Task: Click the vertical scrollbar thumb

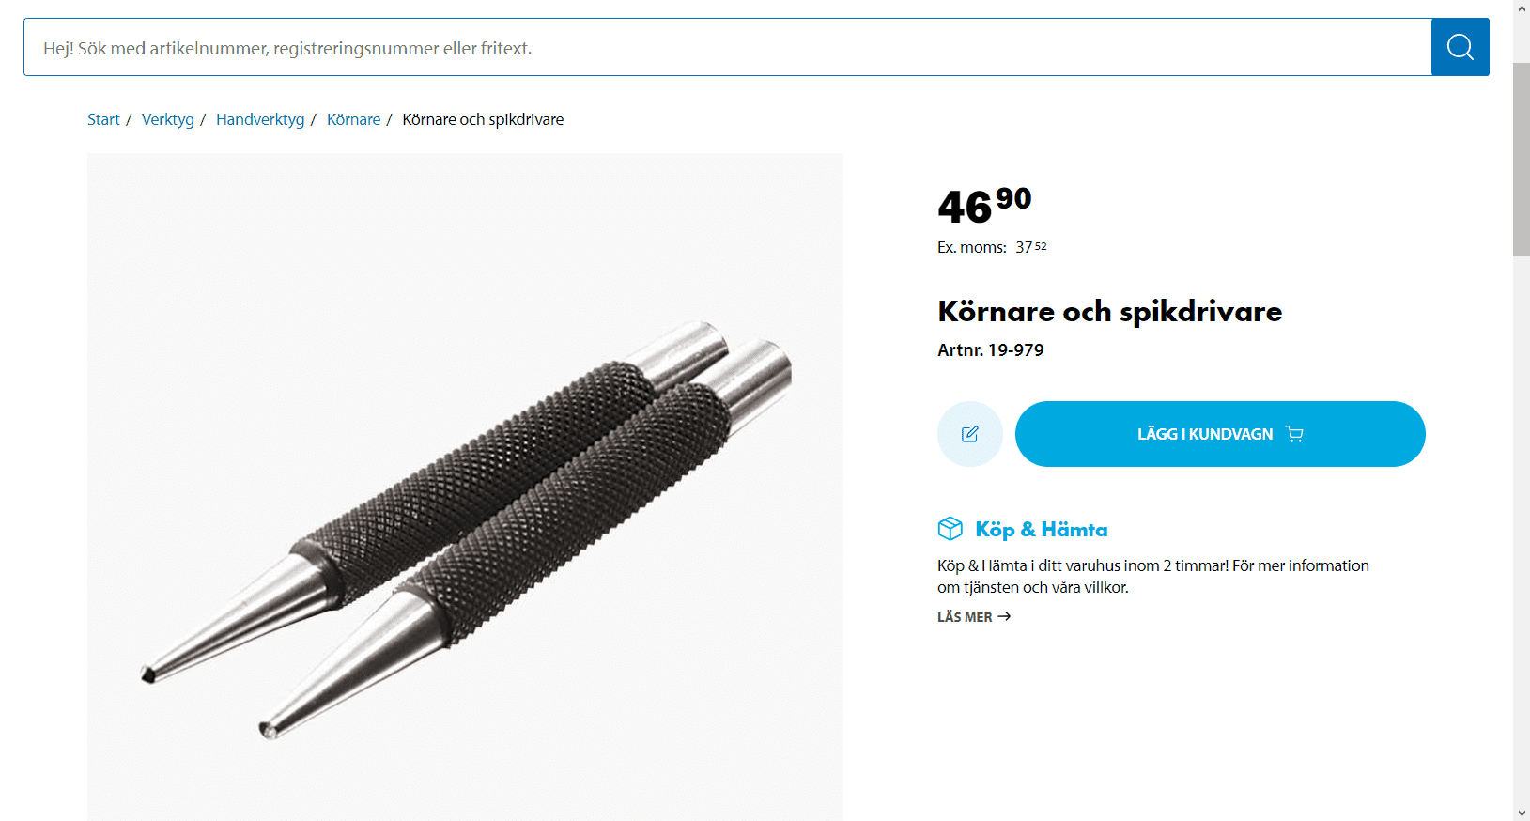Action: point(1522,160)
